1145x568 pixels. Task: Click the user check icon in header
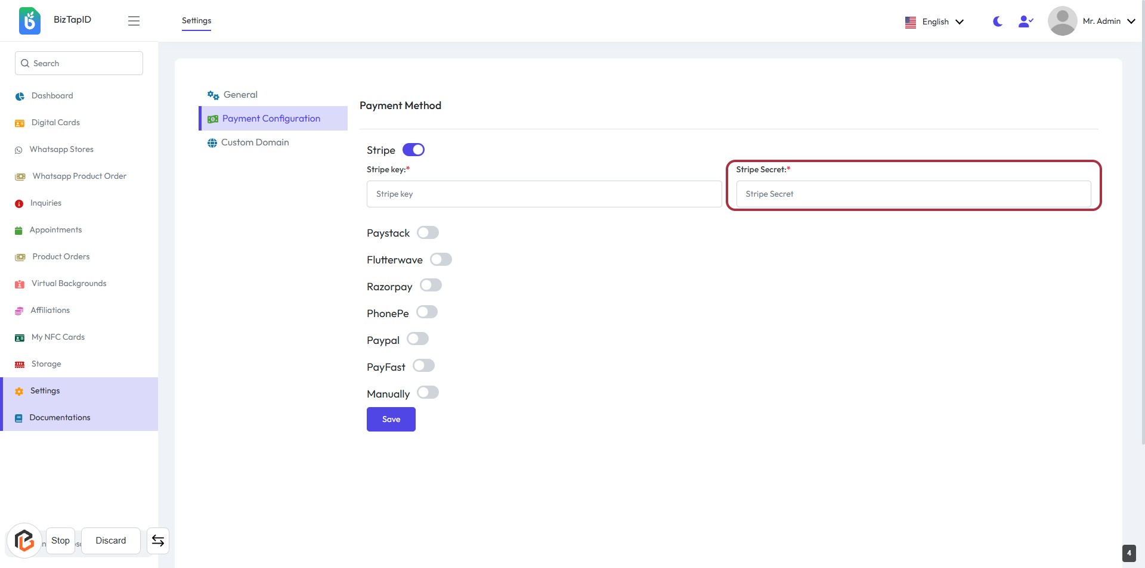pos(1025,21)
